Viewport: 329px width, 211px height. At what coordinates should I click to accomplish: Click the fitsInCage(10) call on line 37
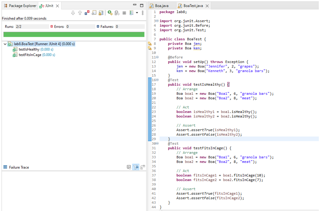click(x=248, y=175)
